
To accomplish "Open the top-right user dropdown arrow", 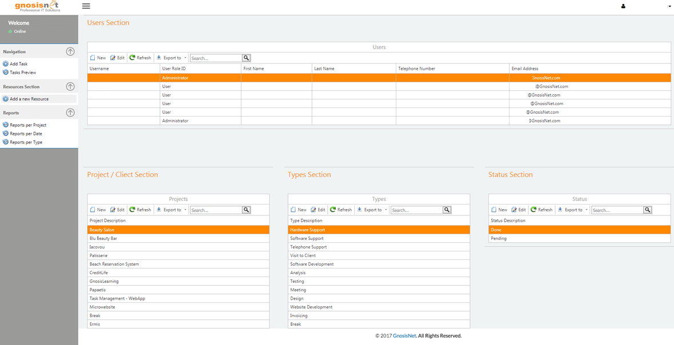I will [669, 7].
